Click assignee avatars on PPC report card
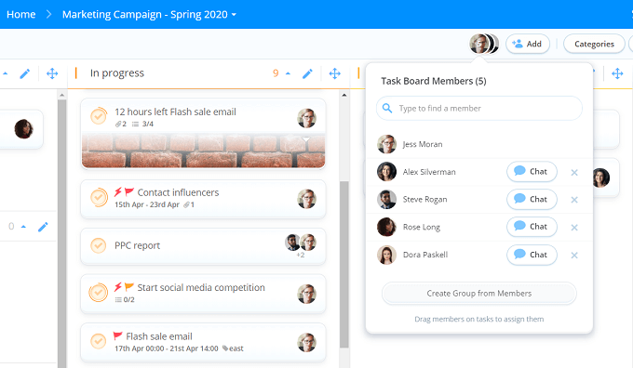The image size is (633, 368). pos(301,243)
